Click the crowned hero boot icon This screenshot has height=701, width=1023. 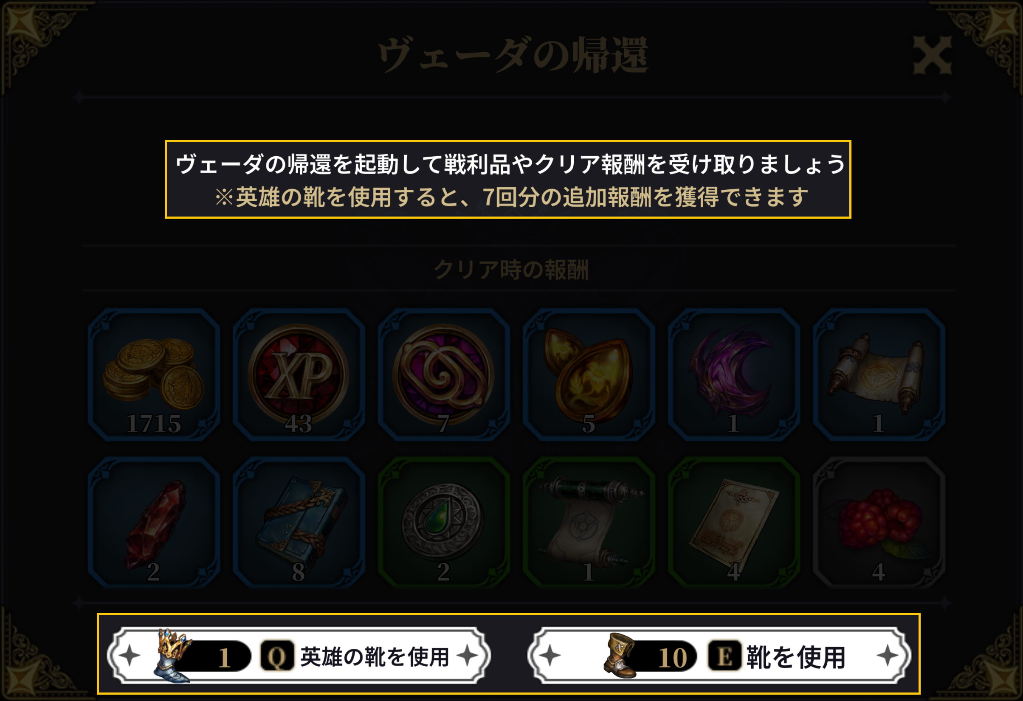(x=173, y=656)
